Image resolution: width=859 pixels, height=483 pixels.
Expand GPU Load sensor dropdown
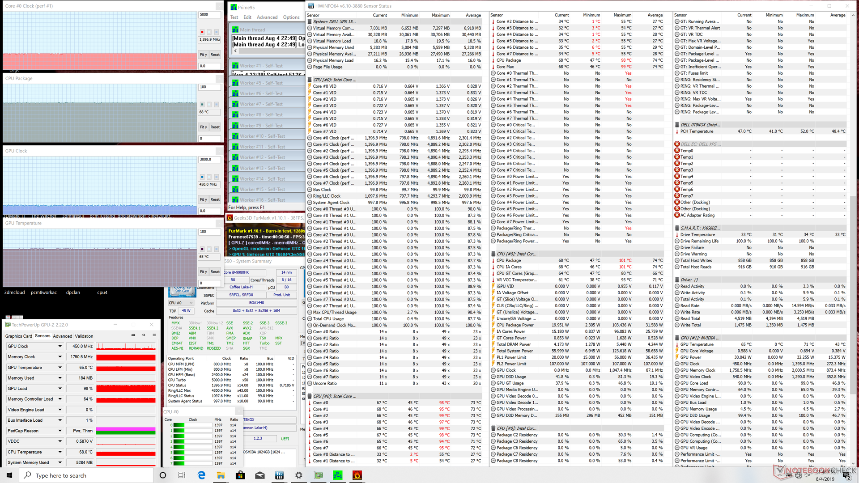coord(60,389)
